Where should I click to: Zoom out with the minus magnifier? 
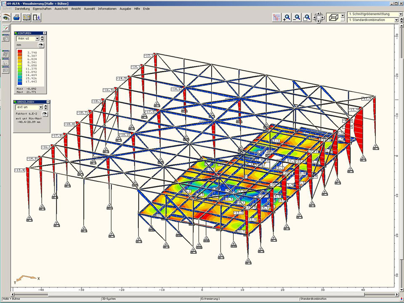tap(297, 17)
